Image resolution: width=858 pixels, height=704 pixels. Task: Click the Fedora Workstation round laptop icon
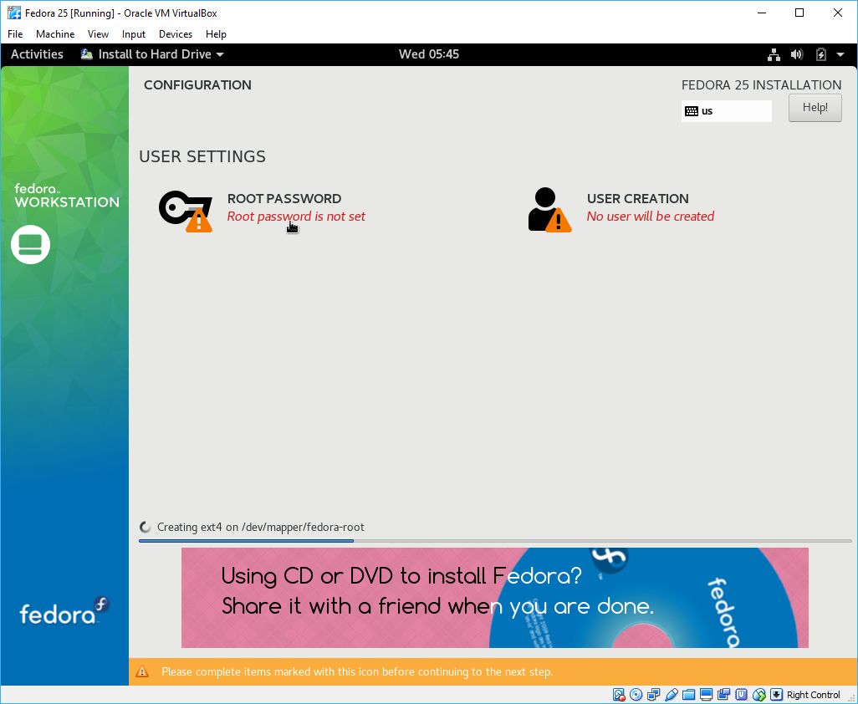point(31,244)
